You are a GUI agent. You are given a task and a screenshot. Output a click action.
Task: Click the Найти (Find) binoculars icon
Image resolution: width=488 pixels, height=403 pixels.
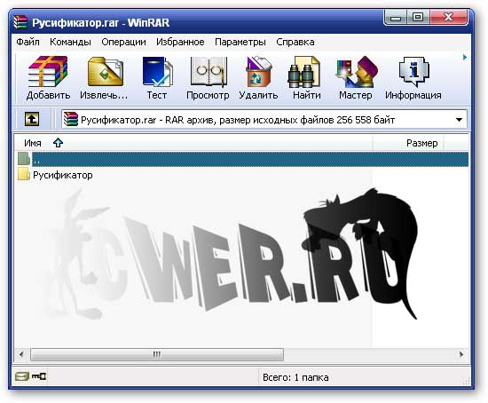point(303,72)
